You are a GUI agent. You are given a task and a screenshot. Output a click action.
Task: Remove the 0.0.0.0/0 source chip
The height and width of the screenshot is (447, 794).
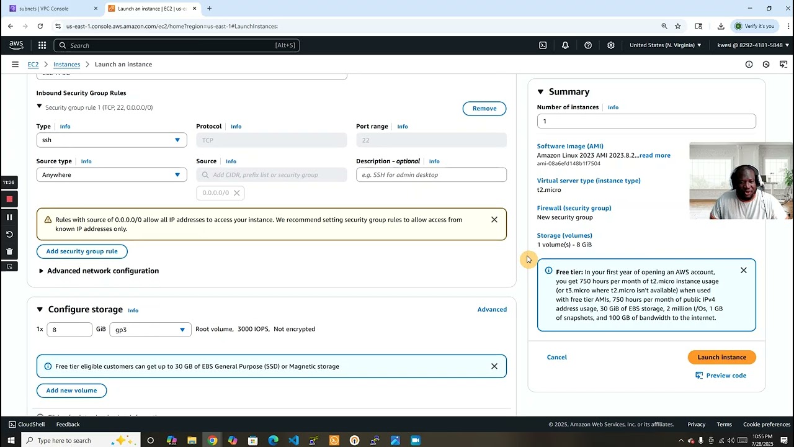tap(236, 193)
